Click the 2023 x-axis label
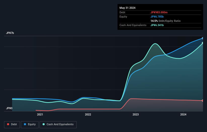Image resolution: width=207 pixels, height=132 pixels. [x=136, y=114]
